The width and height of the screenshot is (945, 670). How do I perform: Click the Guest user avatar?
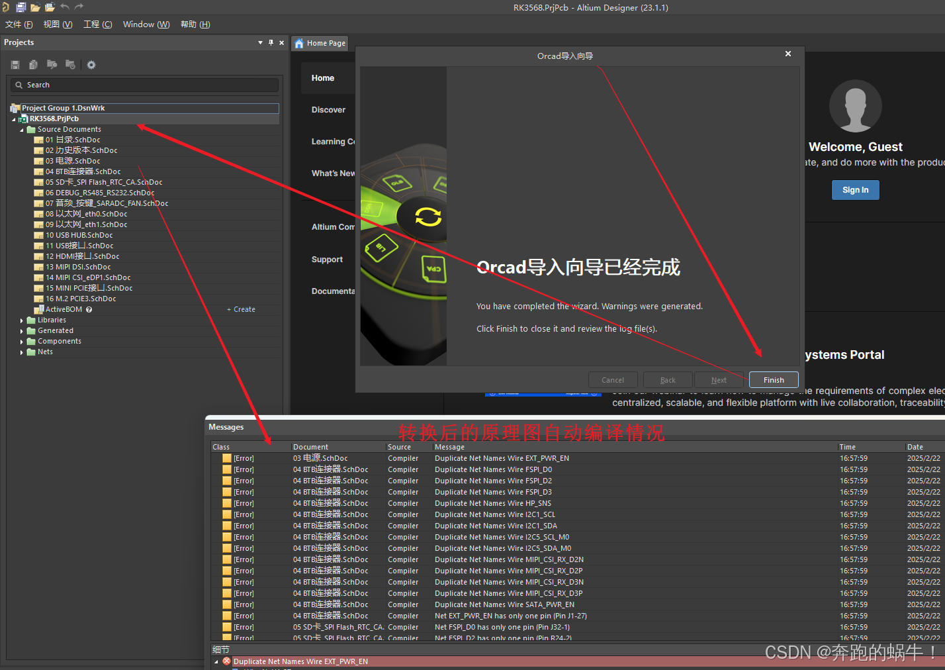(x=855, y=106)
